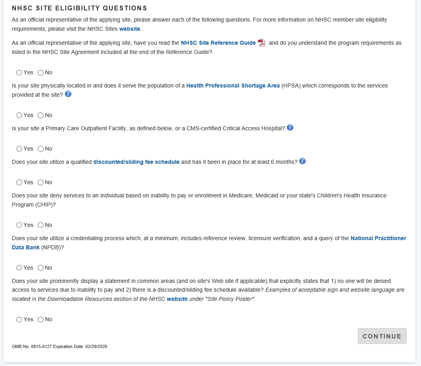This screenshot has height=366, width=421.
Task: Select No for reading the Site Reference Guide
Action: pyautogui.click(x=40, y=73)
